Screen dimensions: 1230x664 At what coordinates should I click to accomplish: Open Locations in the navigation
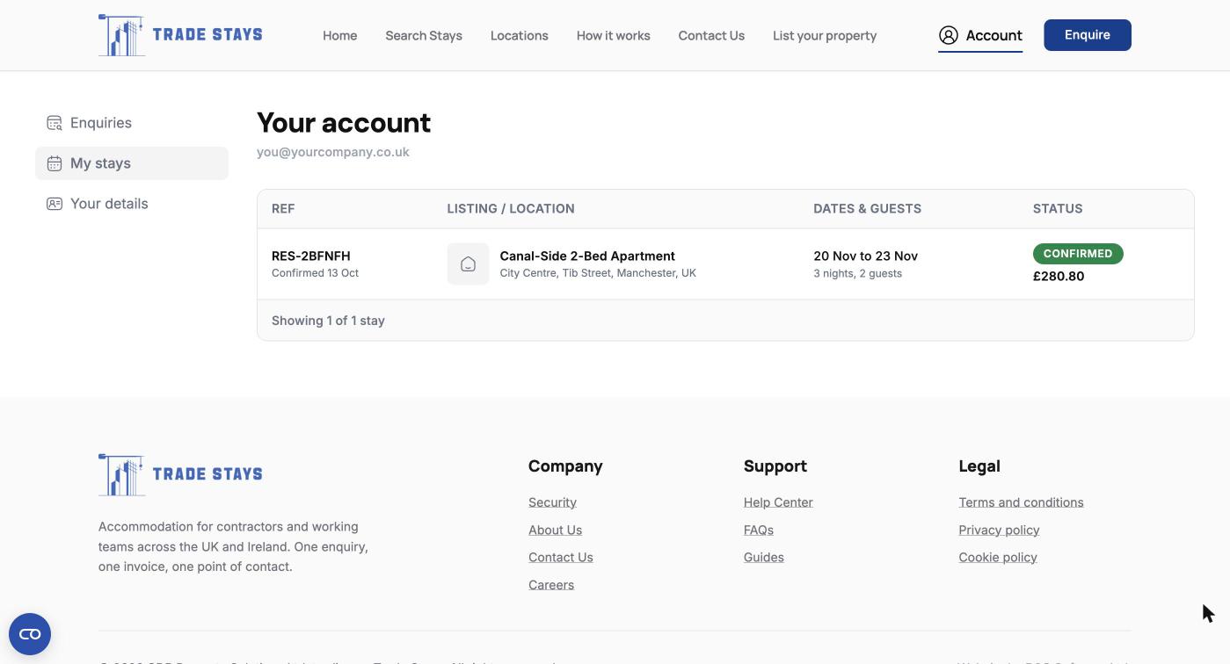point(520,36)
